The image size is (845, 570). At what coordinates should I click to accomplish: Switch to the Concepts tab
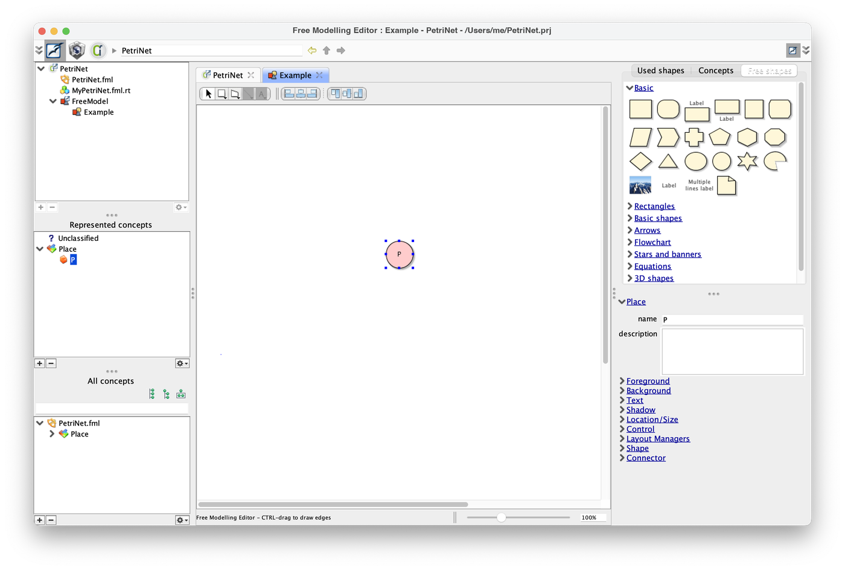(x=716, y=71)
